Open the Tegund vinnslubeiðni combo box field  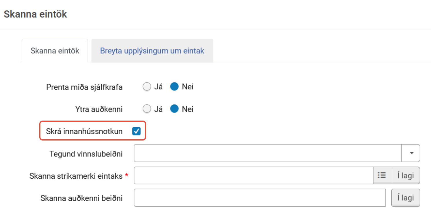click(268, 153)
